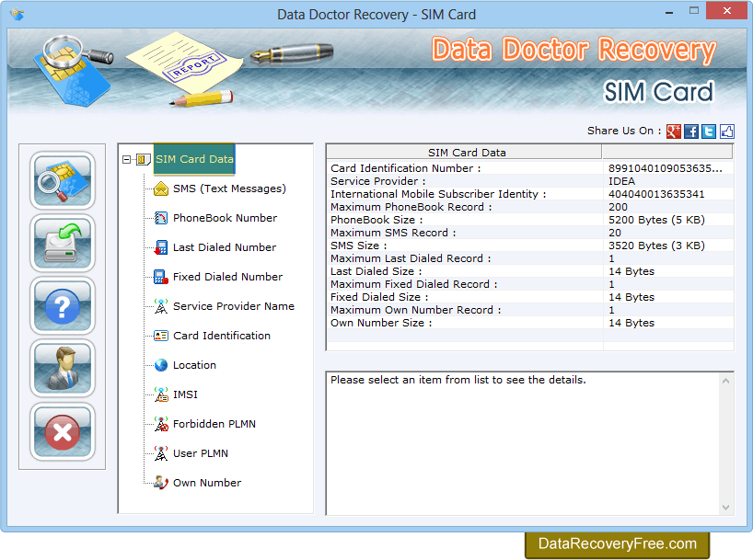Visit the DataRecoveryFree.com link
The image size is (753, 560).
click(617, 543)
